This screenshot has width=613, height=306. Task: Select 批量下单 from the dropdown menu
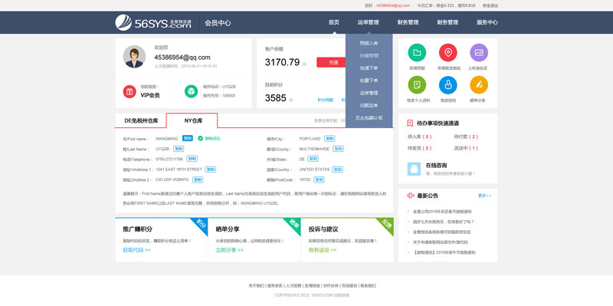tap(369, 81)
